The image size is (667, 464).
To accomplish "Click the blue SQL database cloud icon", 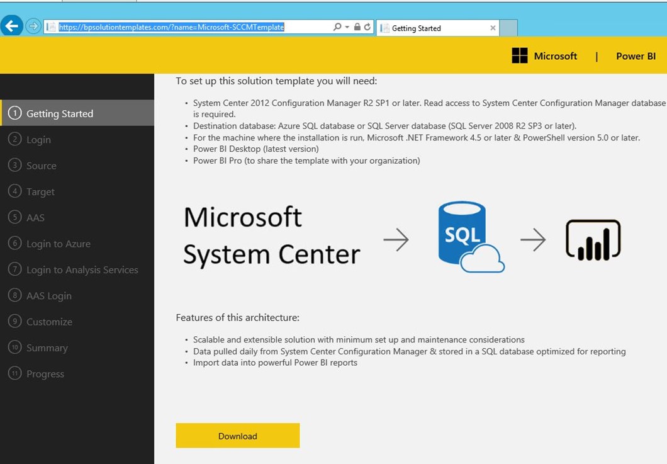I will point(471,237).
